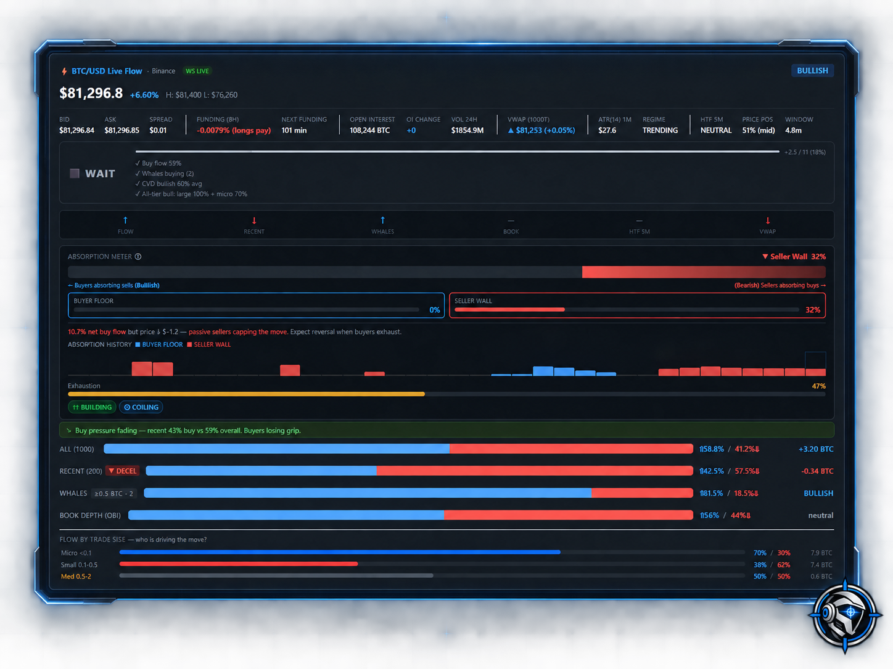Image resolution: width=893 pixels, height=669 pixels.
Task: Click the whales threshold ≥0.5 BTC badge
Action: pos(113,493)
